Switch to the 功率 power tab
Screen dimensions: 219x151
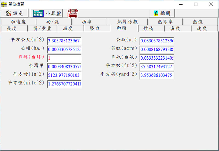pyautogui.click(x=87, y=22)
